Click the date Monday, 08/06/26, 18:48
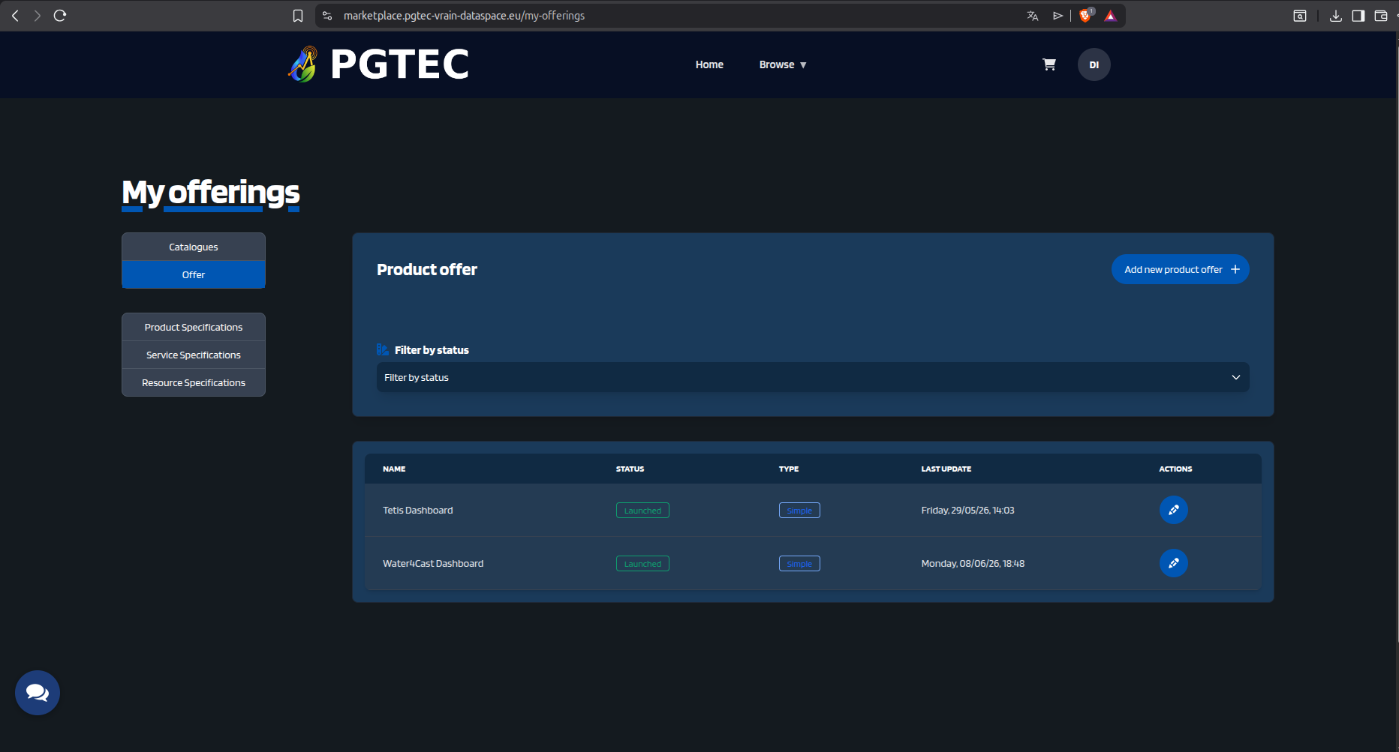This screenshot has height=752, width=1399. click(973, 563)
